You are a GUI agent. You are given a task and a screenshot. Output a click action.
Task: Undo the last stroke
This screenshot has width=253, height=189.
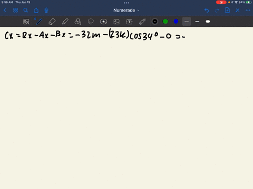pyautogui.click(x=207, y=10)
